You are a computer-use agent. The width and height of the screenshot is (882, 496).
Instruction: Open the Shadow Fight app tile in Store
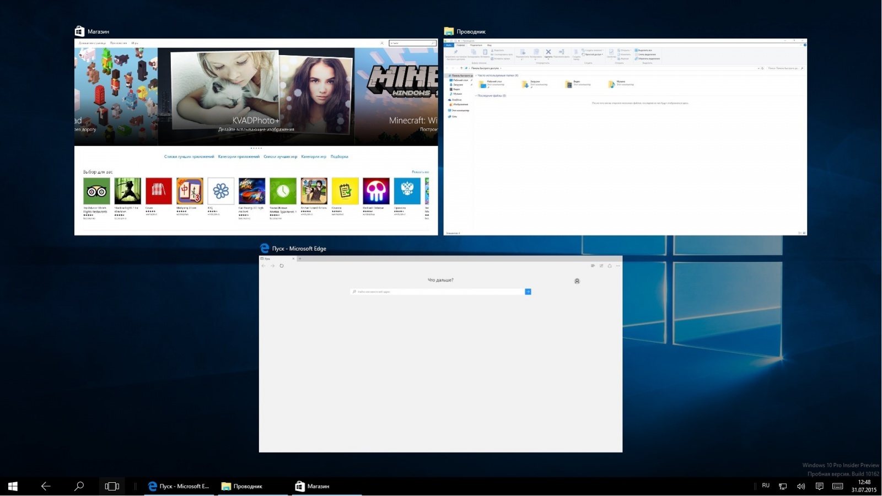(127, 191)
